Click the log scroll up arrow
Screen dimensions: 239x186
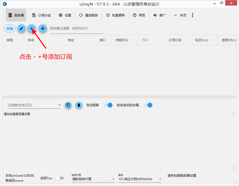tap(233, 114)
